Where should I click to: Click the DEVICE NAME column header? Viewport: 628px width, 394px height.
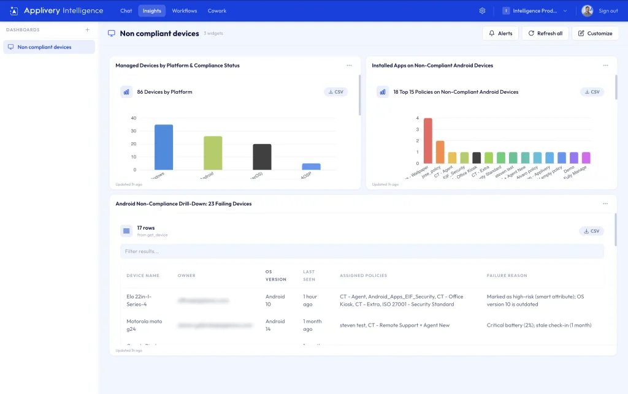[143, 276]
